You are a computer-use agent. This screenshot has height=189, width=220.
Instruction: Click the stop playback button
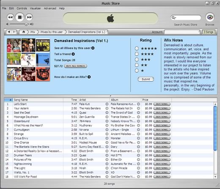(x=20, y=17)
